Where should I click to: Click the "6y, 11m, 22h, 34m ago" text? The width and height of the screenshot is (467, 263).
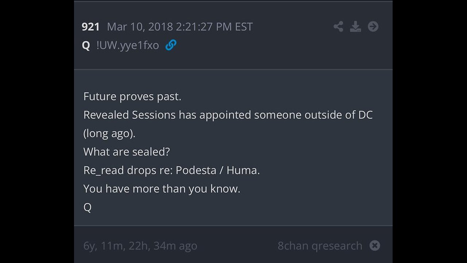click(x=140, y=246)
